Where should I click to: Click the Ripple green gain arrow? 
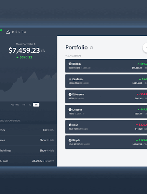pyautogui.click(x=137, y=140)
